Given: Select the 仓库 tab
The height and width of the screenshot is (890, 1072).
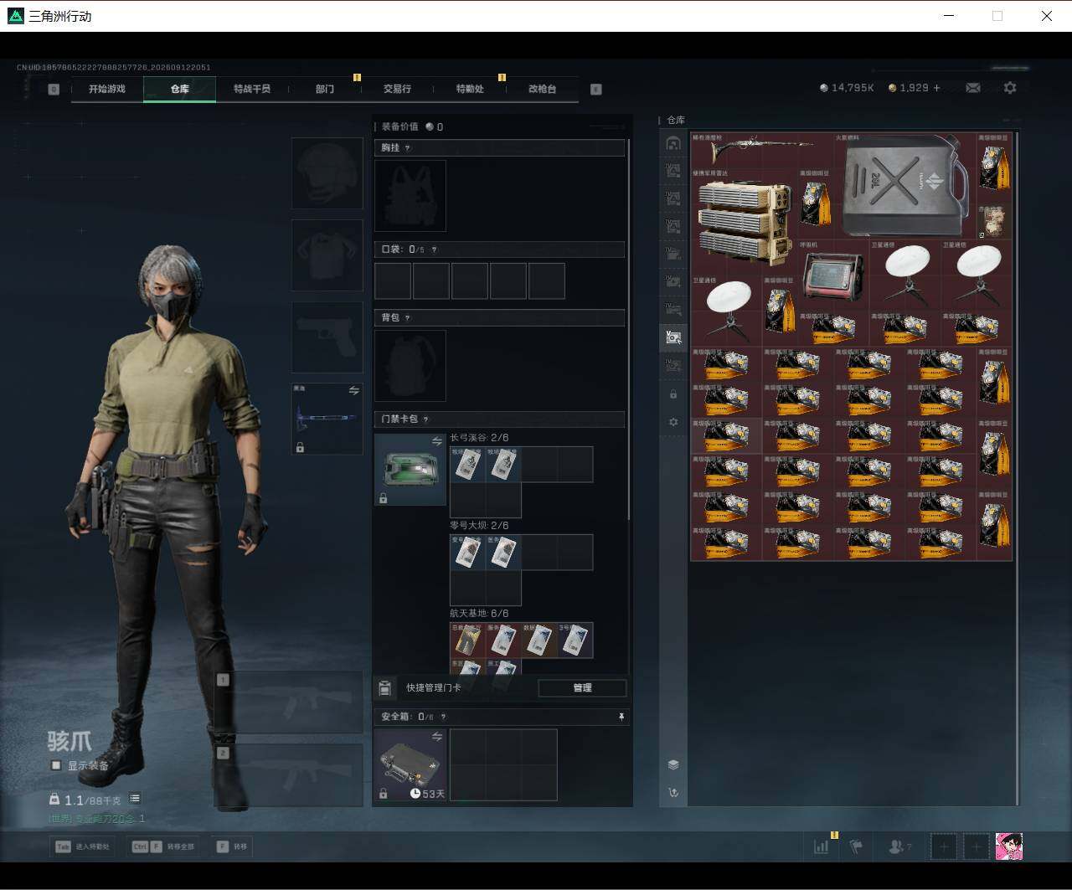Looking at the screenshot, I should (x=180, y=89).
